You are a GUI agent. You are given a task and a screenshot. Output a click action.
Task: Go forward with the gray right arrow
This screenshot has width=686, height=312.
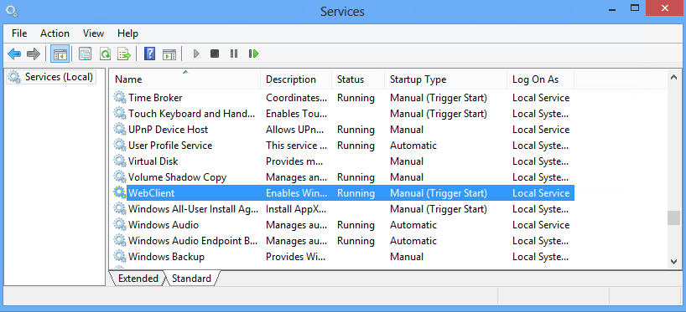point(34,54)
